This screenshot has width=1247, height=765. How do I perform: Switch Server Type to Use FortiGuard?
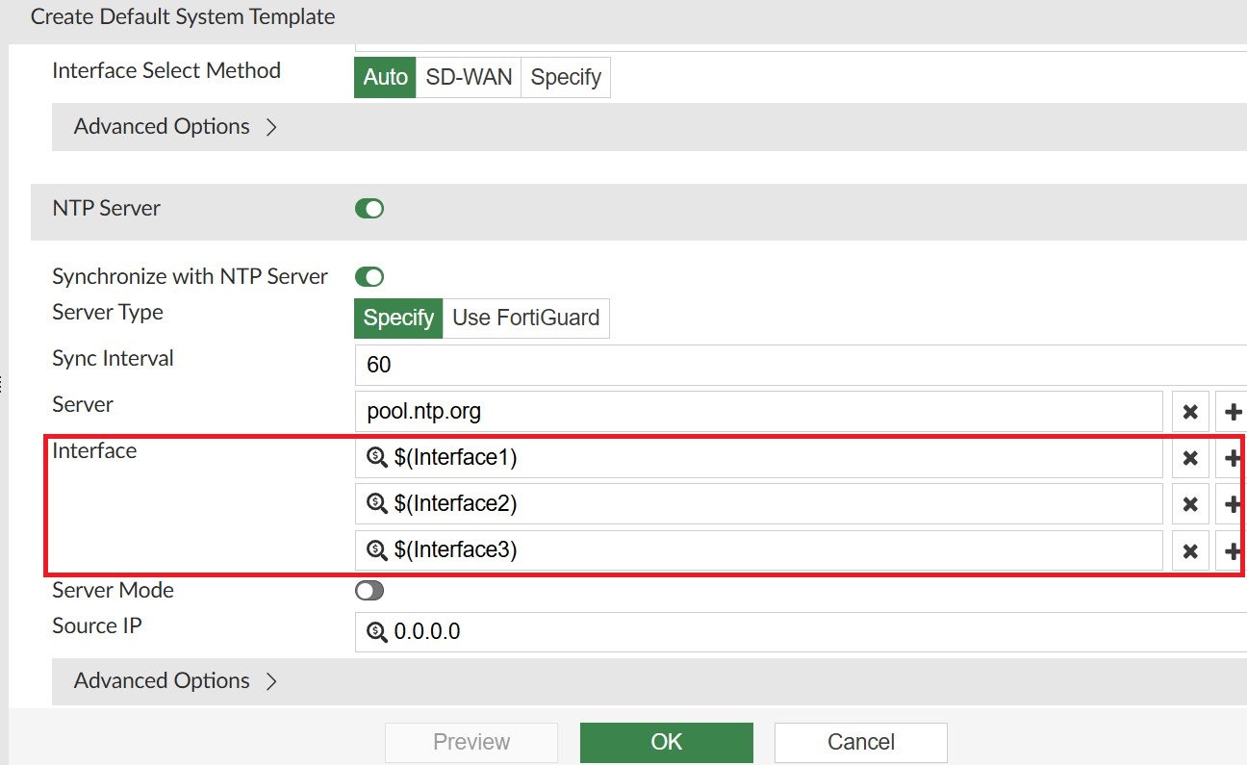point(525,318)
